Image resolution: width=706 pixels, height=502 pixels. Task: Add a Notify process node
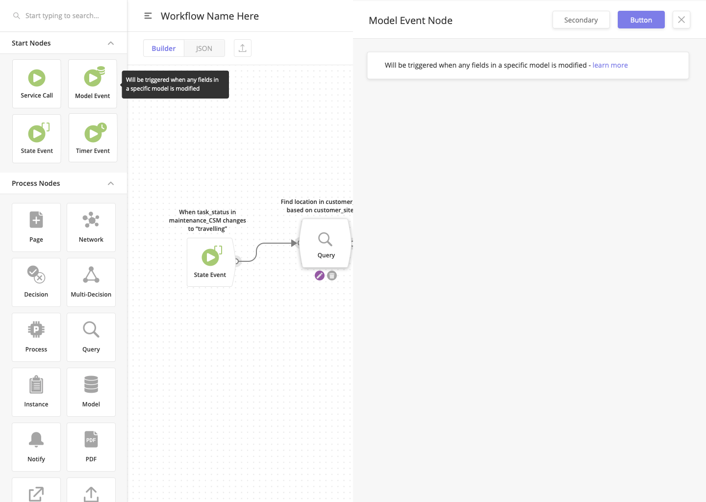click(x=36, y=447)
